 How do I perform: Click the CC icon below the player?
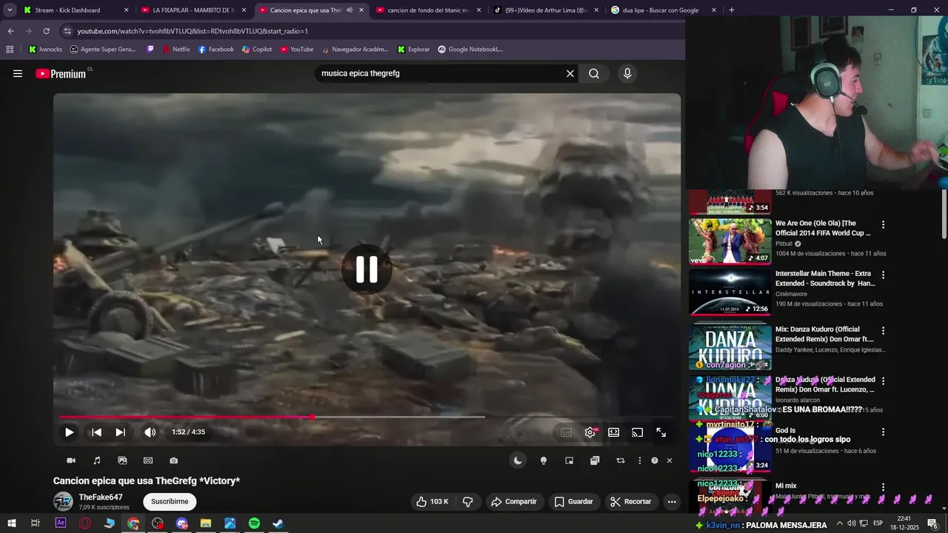(148, 460)
